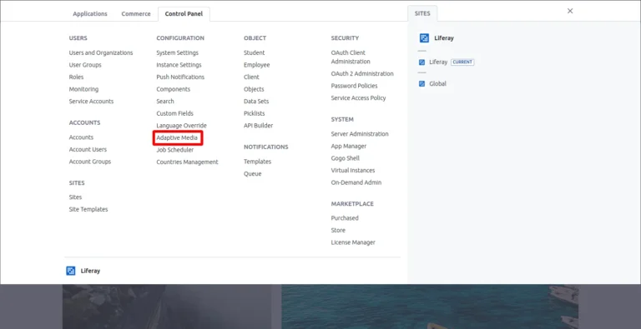Go to Roles
This screenshot has width=641, height=329.
(x=76, y=77)
